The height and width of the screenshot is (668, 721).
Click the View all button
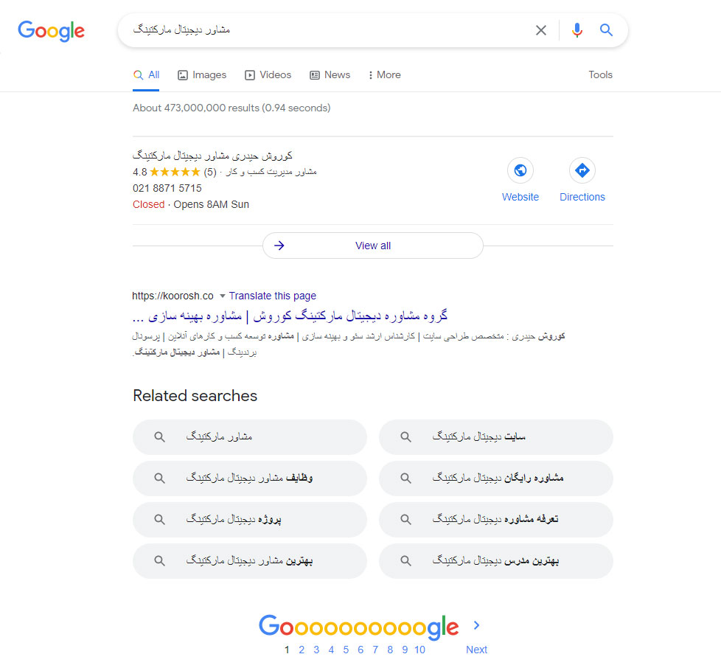point(372,246)
